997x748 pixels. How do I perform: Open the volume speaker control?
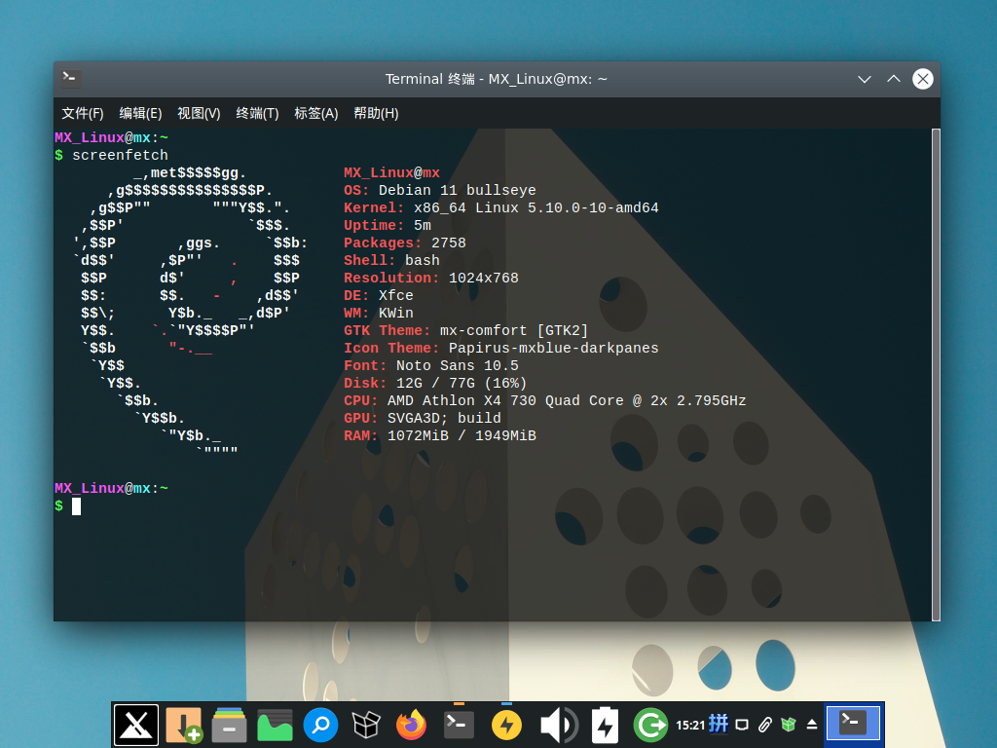point(558,725)
